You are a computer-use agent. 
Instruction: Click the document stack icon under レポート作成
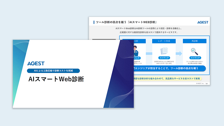pyautogui.click(x=164, y=51)
